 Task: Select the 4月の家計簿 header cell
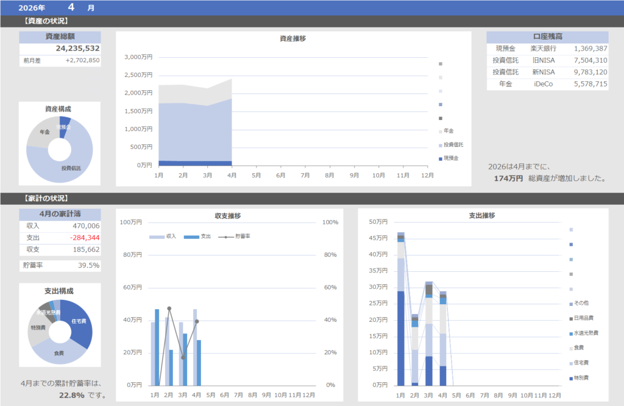60,214
